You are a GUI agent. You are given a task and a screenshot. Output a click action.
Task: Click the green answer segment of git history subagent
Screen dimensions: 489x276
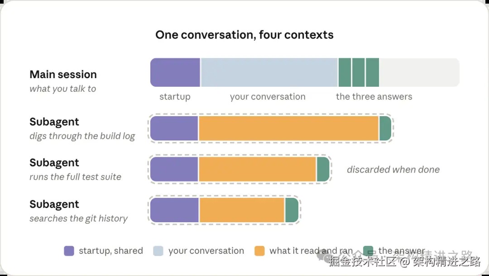(292, 210)
